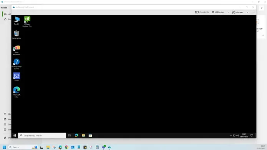267x150 pixels.
Task: Open the three-dot more options in session toolbar
Action: 253,12
